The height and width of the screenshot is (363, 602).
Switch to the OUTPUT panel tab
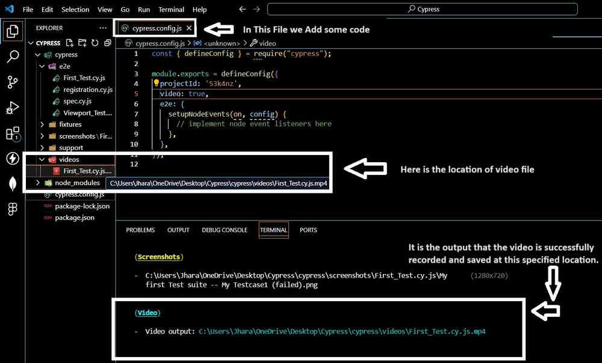pyautogui.click(x=178, y=230)
